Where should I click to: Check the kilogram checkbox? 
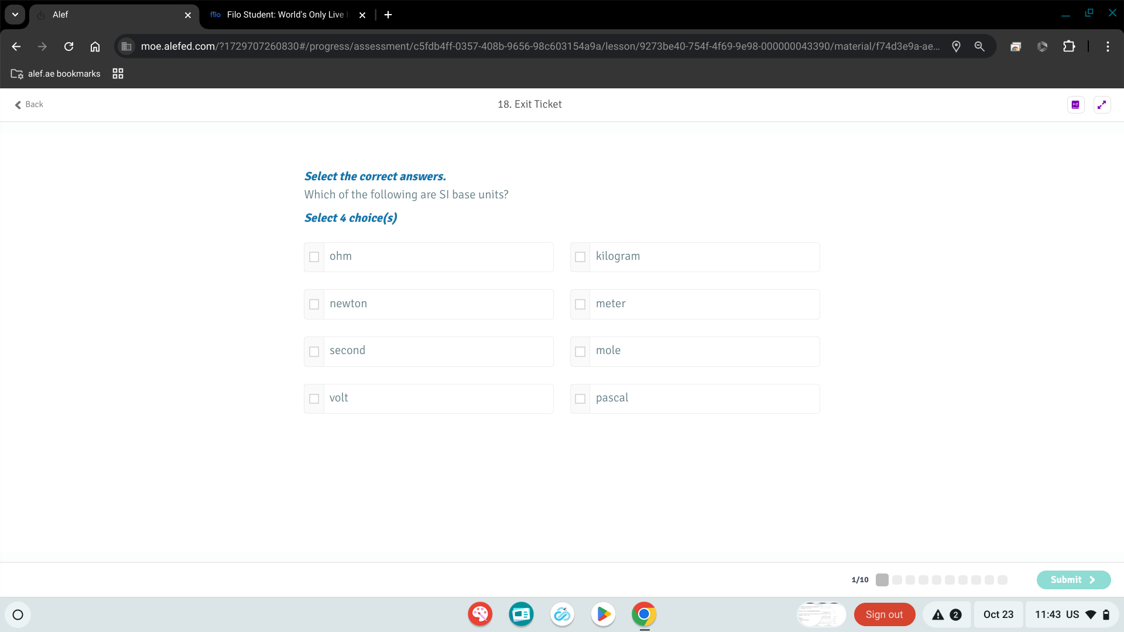coord(580,257)
